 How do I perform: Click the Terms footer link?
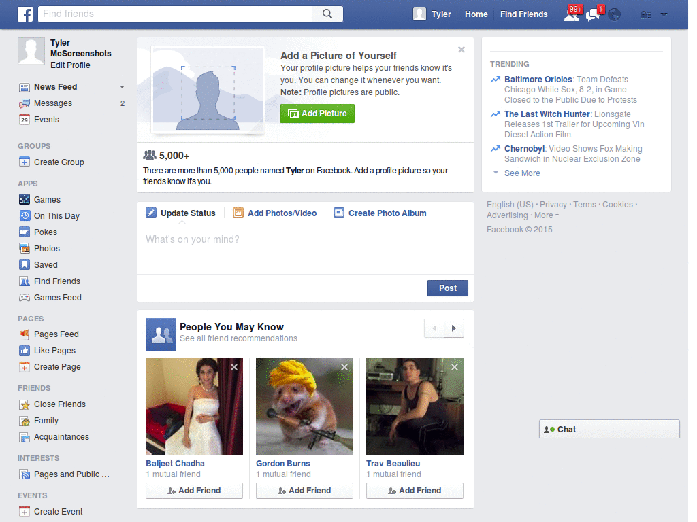(585, 205)
